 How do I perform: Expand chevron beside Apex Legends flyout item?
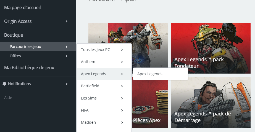pyautogui.click(x=122, y=74)
